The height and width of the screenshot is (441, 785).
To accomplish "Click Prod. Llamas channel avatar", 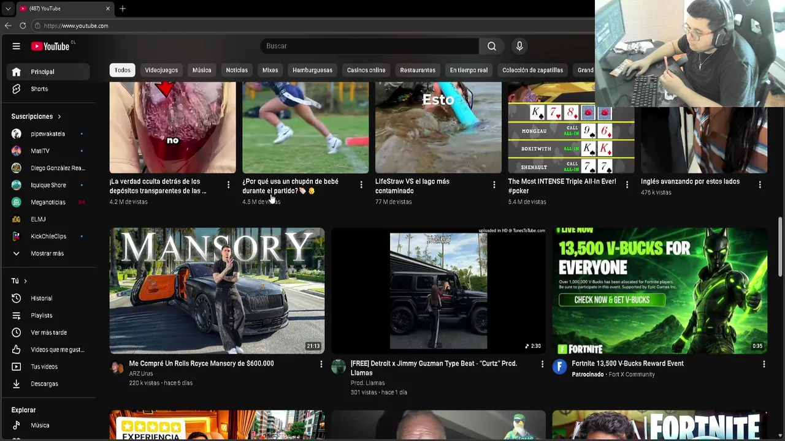I will click(x=338, y=367).
